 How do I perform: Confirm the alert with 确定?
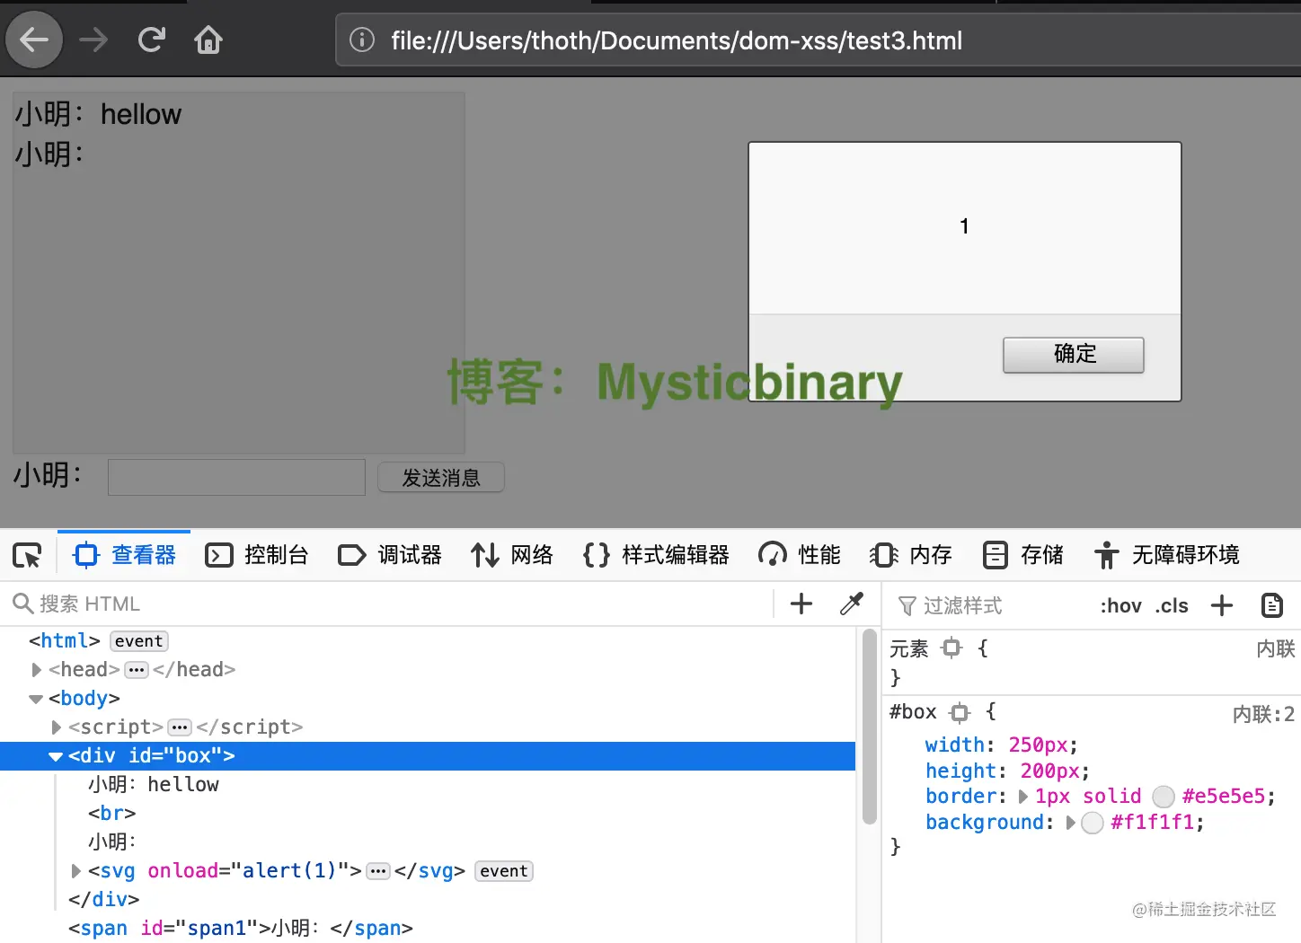(x=1074, y=355)
